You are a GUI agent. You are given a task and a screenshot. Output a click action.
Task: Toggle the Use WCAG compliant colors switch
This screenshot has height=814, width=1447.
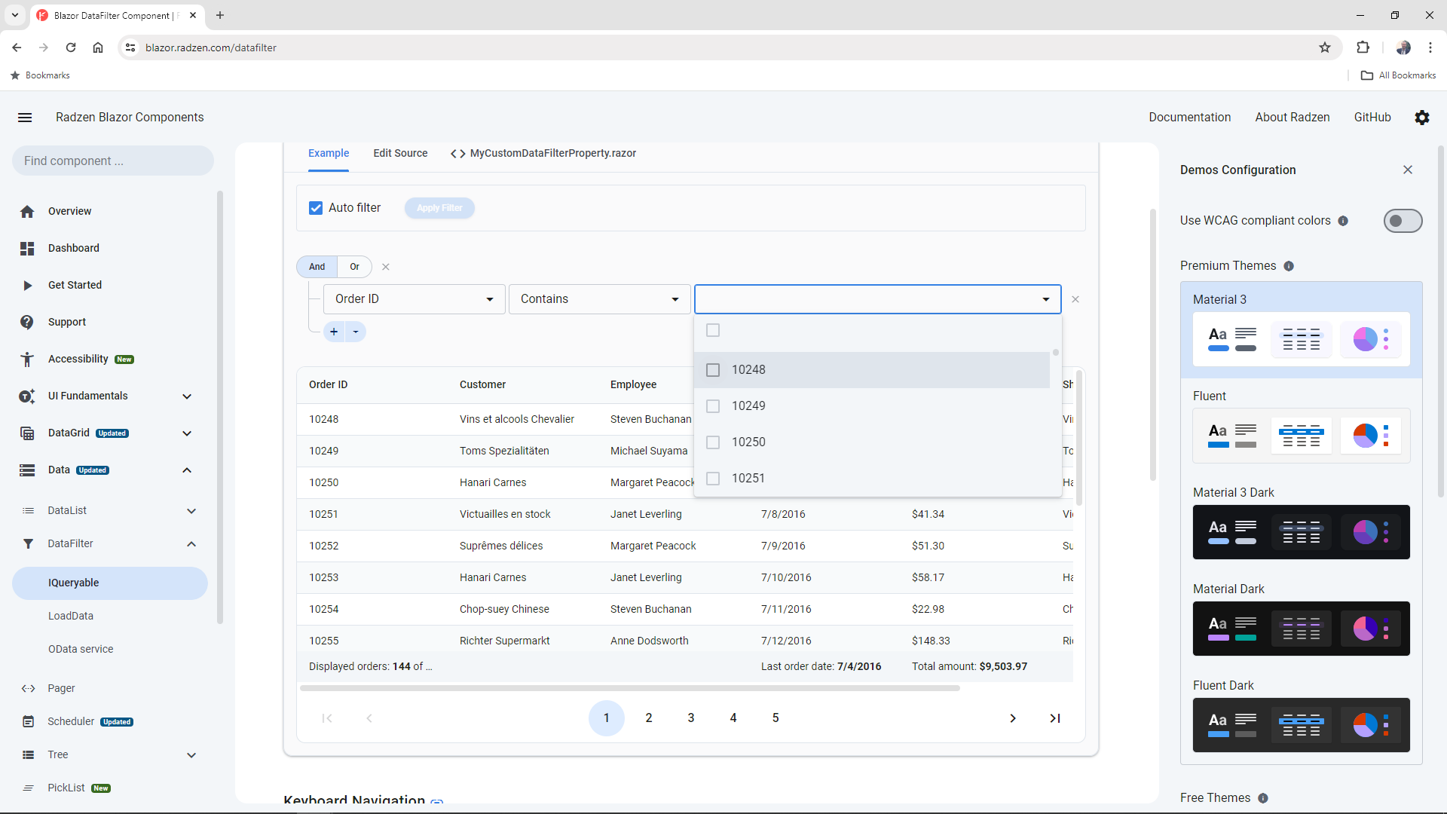1403,221
